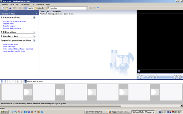Viewport: 183px width, 114px height.
Task: Open the undo history dropdown arrow
Action: point(17,8)
